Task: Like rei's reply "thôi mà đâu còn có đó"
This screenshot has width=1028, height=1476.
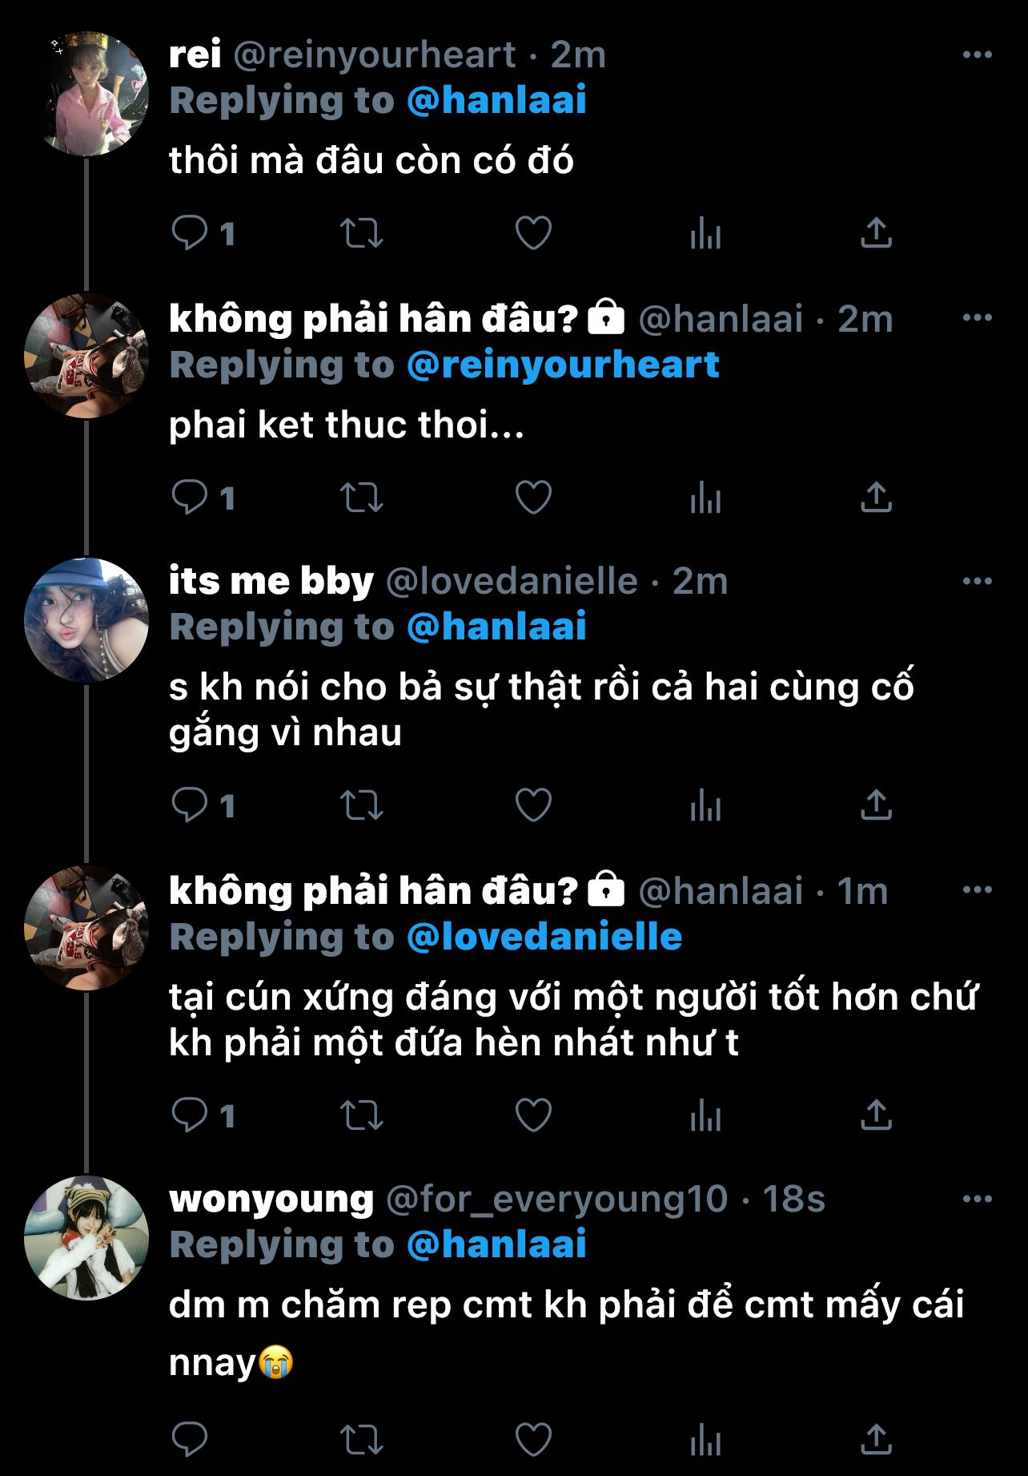Action: click(533, 233)
